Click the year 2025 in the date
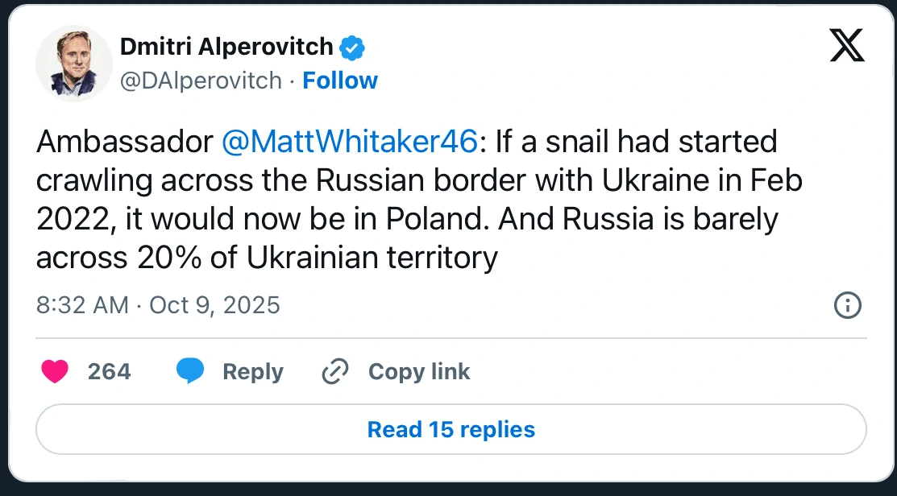The width and height of the screenshot is (897, 496). [x=252, y=305]
